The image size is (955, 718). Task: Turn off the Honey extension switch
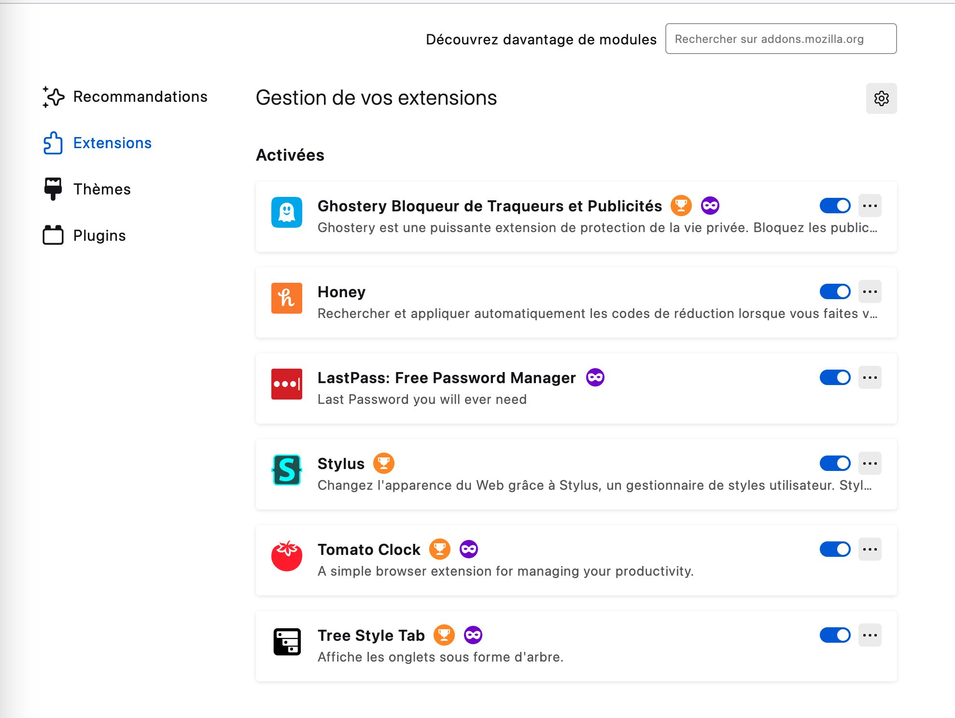[835, 291]
